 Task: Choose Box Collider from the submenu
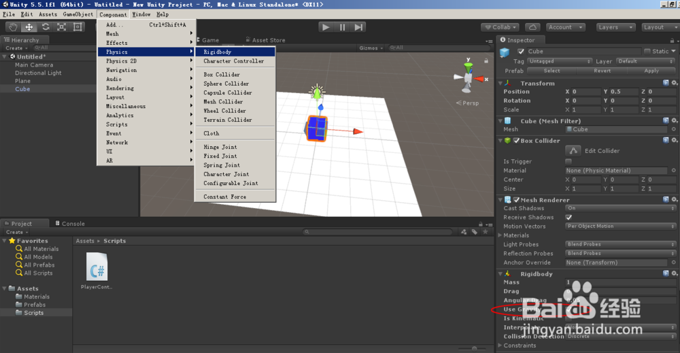(235, 75)
